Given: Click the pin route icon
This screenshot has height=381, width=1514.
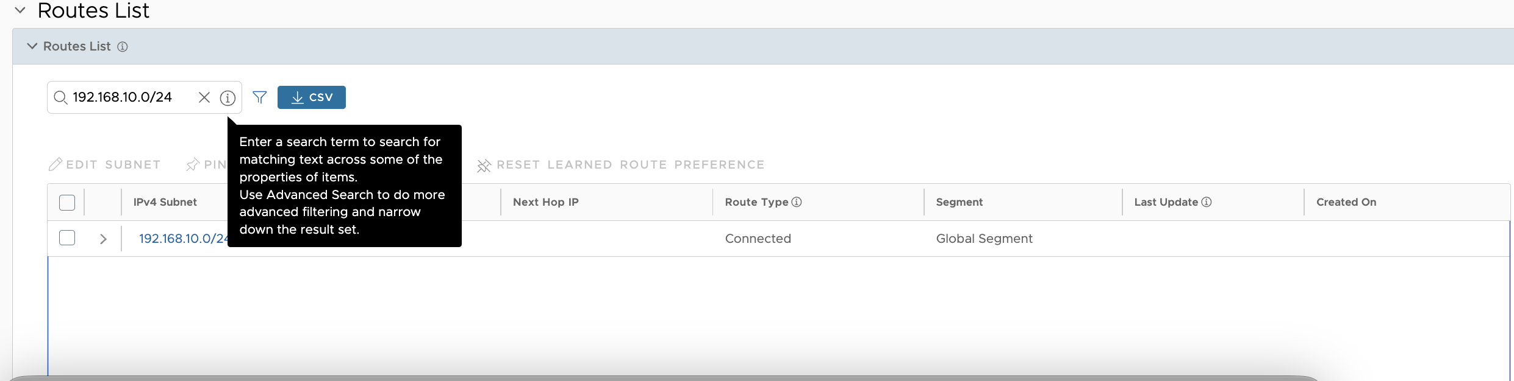Looking at the screenshot, I should (x=193, y=165).
